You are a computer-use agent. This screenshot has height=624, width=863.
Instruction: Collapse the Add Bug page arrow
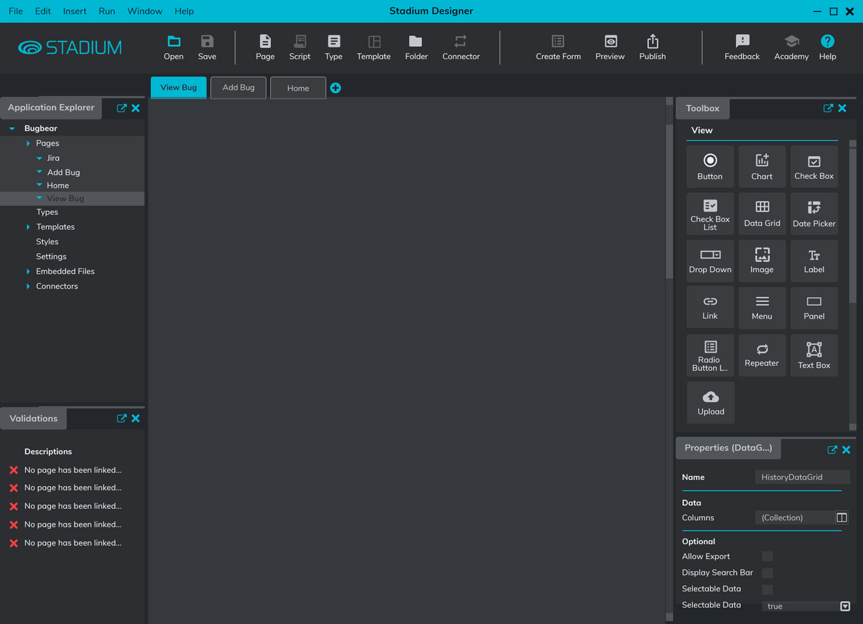coord(40,172)
